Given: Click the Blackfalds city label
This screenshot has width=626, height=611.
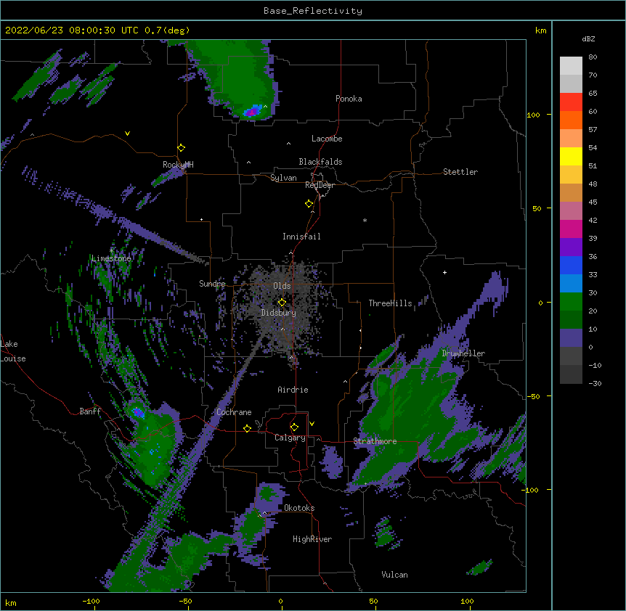Looking at the screenshot, I should coord(320,162).
